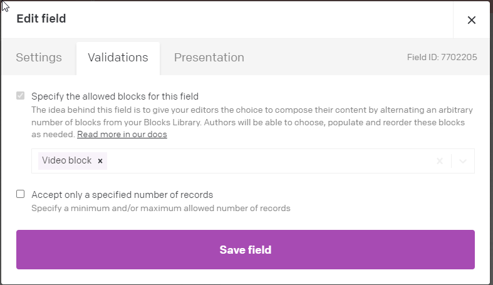Close the Edit field dialog
Image resolution: width=493 pixels, height=285 pixels.
472,20
